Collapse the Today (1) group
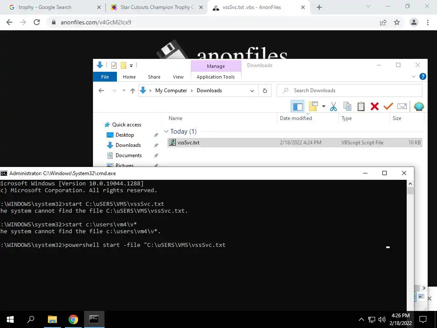 [166, 132]
